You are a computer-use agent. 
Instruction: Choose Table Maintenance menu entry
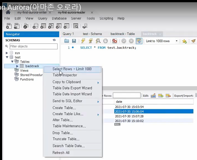coord(72,126)
